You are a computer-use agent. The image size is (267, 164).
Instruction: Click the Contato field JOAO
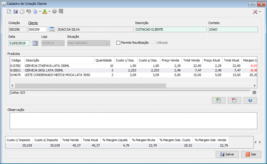tap(233, 29)
